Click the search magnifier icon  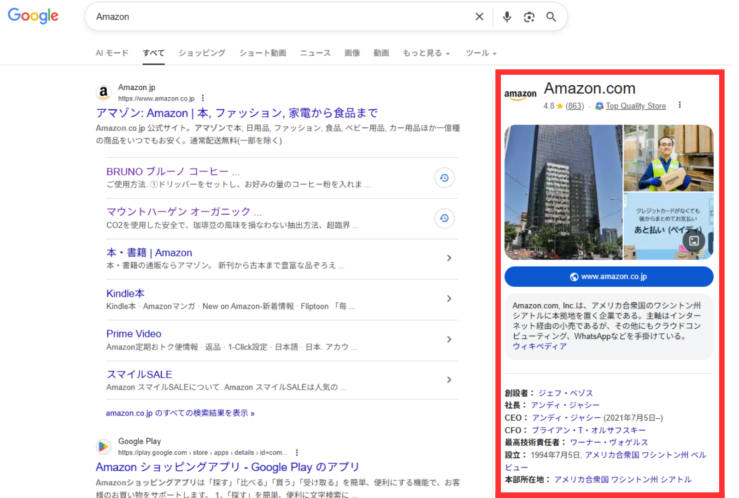pyautogui.click(x=551, y=17)
